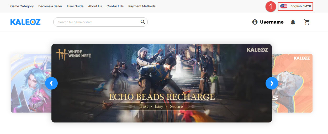The height and width of the screenshot is (134, 328).
Task: Click the KALEOZ logo in the header
Action: pyautogui.click(x=25, y=22)
